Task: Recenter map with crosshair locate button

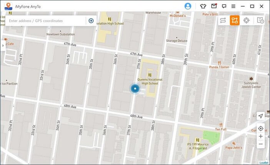Action: [x=261, y=129]
